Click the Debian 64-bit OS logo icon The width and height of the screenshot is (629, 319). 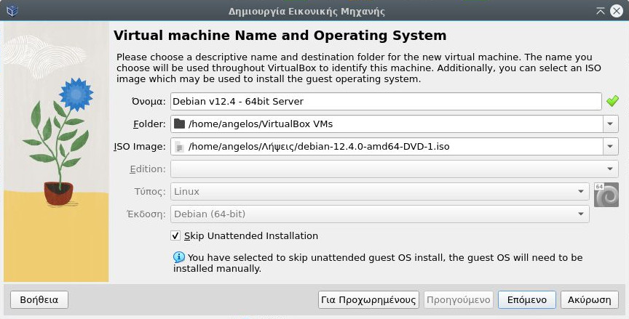606,195
